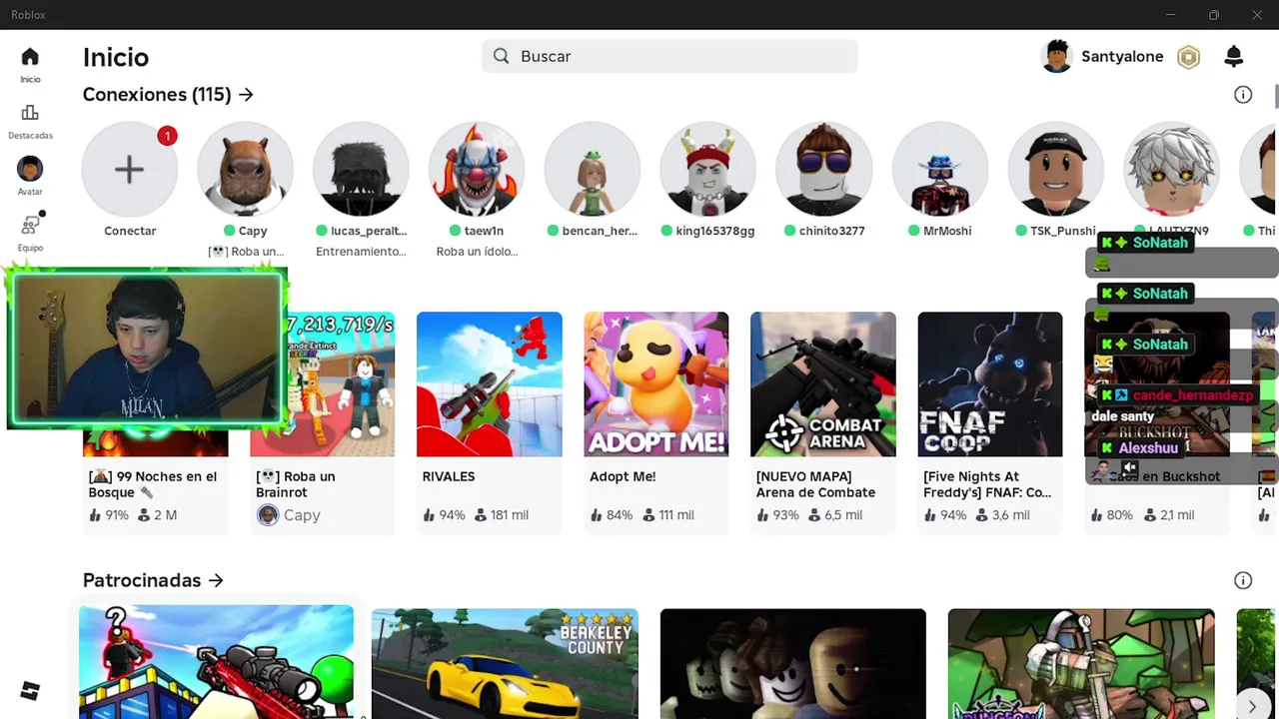Click the 181 mil player count
The width and height of the screenshot is (1279, 719).
pyautogui.click(x=502, y=515)
